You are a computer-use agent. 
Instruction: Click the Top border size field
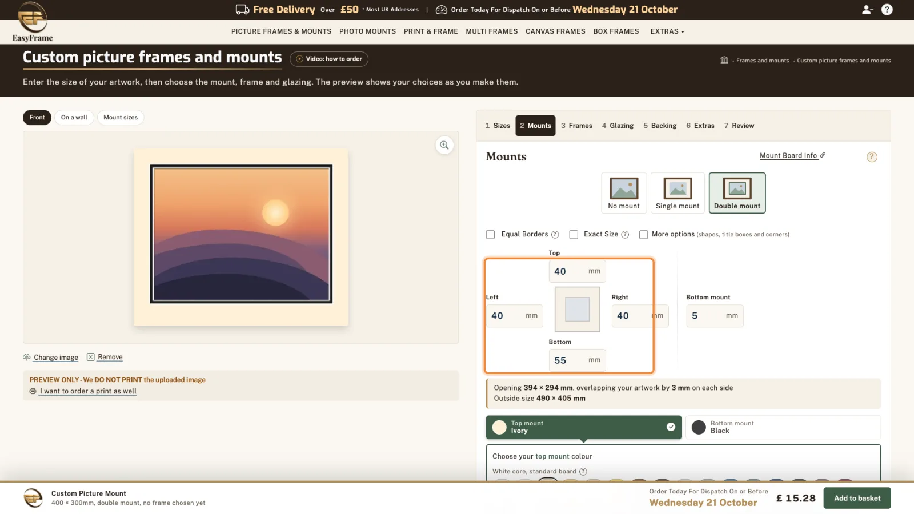click(577, 271)
